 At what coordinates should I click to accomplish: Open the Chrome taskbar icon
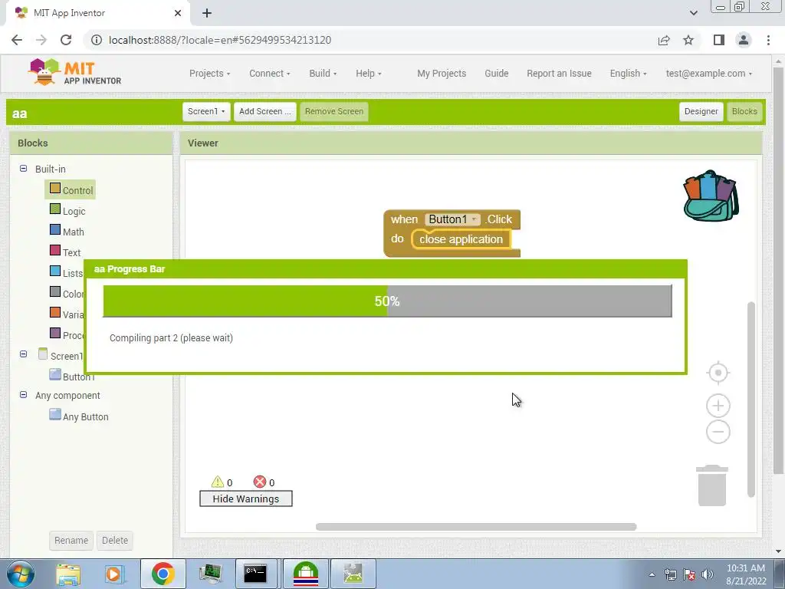click(x=163, y=574)
